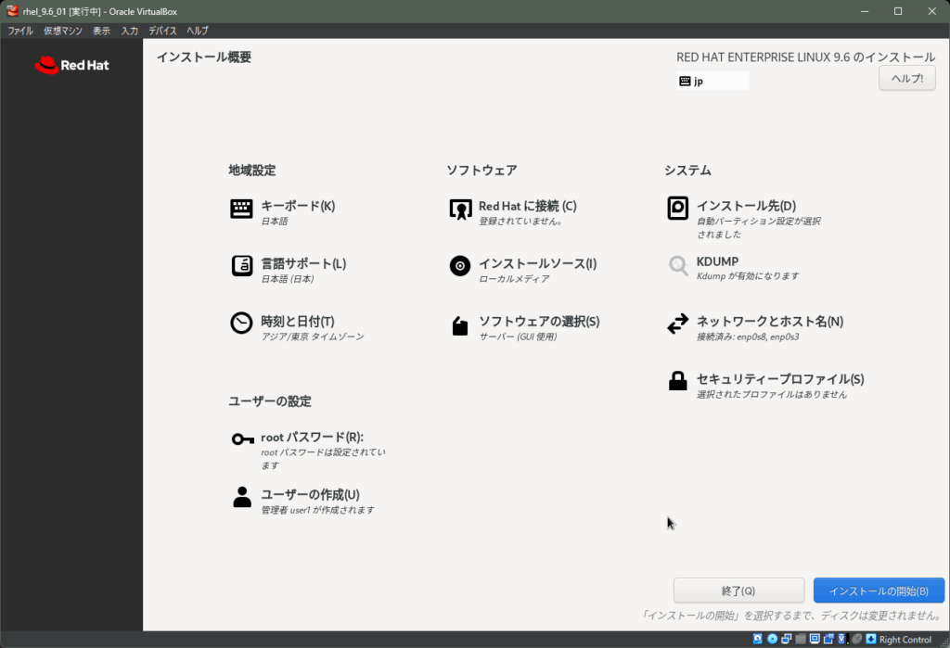950x648 pixels.
Task: Click host key arrow icon beside Right Control
Action: click(x=870, y=639)
